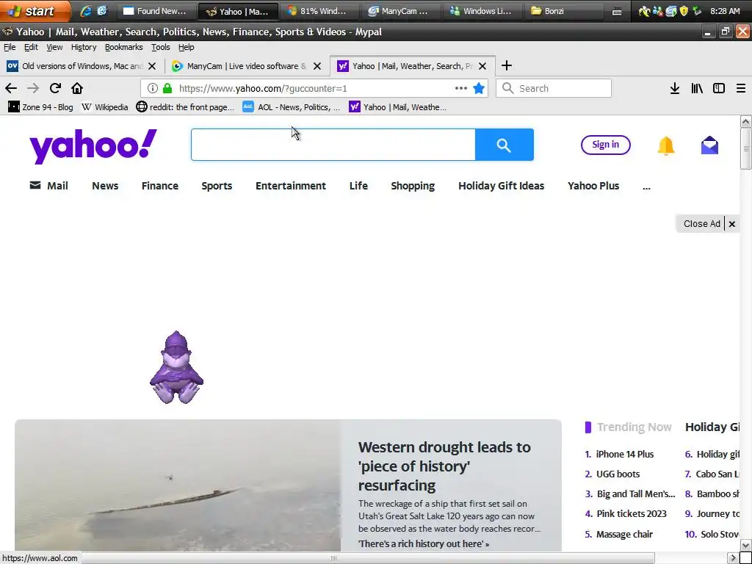Dismiss the ad with Close Ad button
The height and width of the screenshot is (564, 752).
click(x=707, y=224)
